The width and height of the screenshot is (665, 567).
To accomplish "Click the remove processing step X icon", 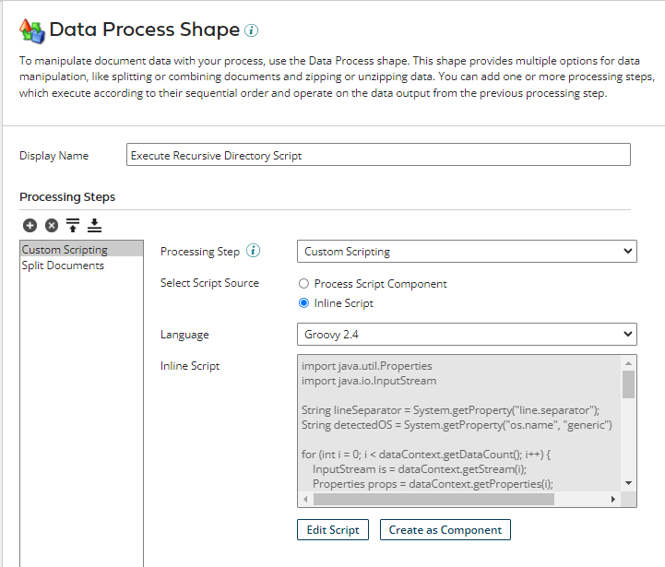I will [52, 225].
